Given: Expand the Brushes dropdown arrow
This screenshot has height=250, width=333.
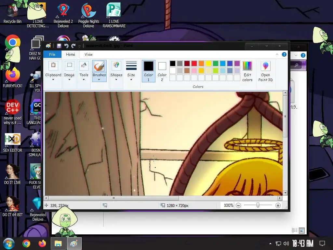Looking at the screenshot, I should 99,79.
